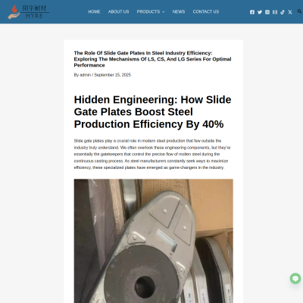Screen dimensions: 303x303
Task: Click the chevron arrow beside PRODUCTS
Action: (163, 12)
